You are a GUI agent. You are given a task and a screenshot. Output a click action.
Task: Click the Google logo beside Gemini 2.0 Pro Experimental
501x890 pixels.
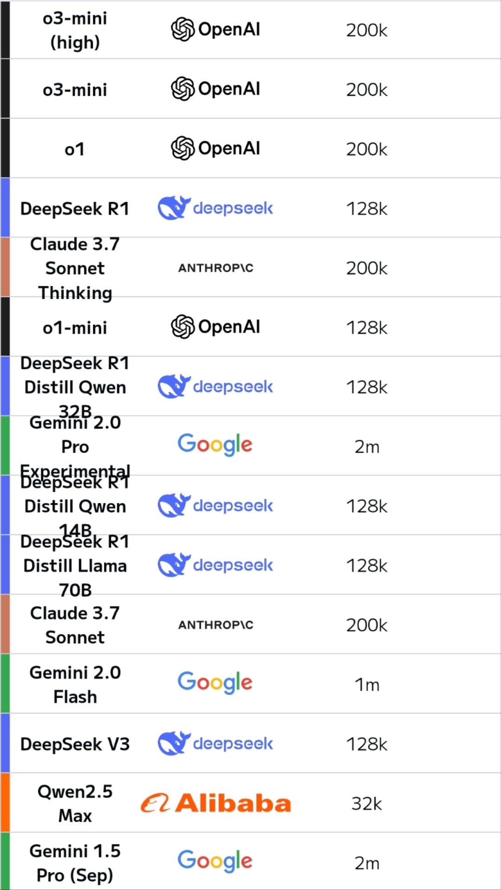tap(215, 445)
